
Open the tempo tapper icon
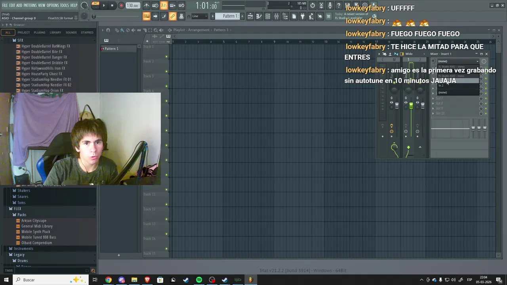pyautogui.click(x=311, y=16)
